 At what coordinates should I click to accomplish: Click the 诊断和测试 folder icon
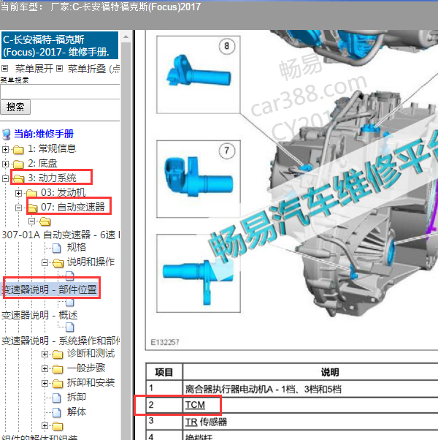[58, 354]
